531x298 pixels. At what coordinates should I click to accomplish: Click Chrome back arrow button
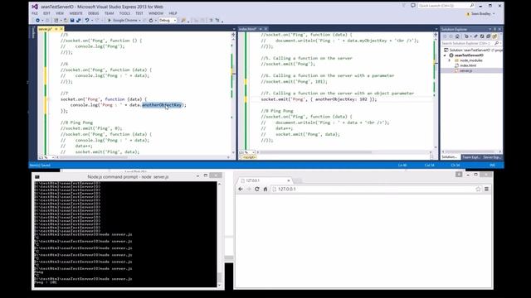pos(241,190)
